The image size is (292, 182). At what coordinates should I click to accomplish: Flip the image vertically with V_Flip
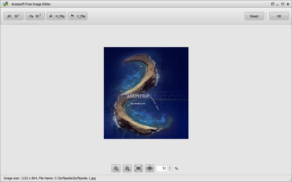click(x=78, y=16)
